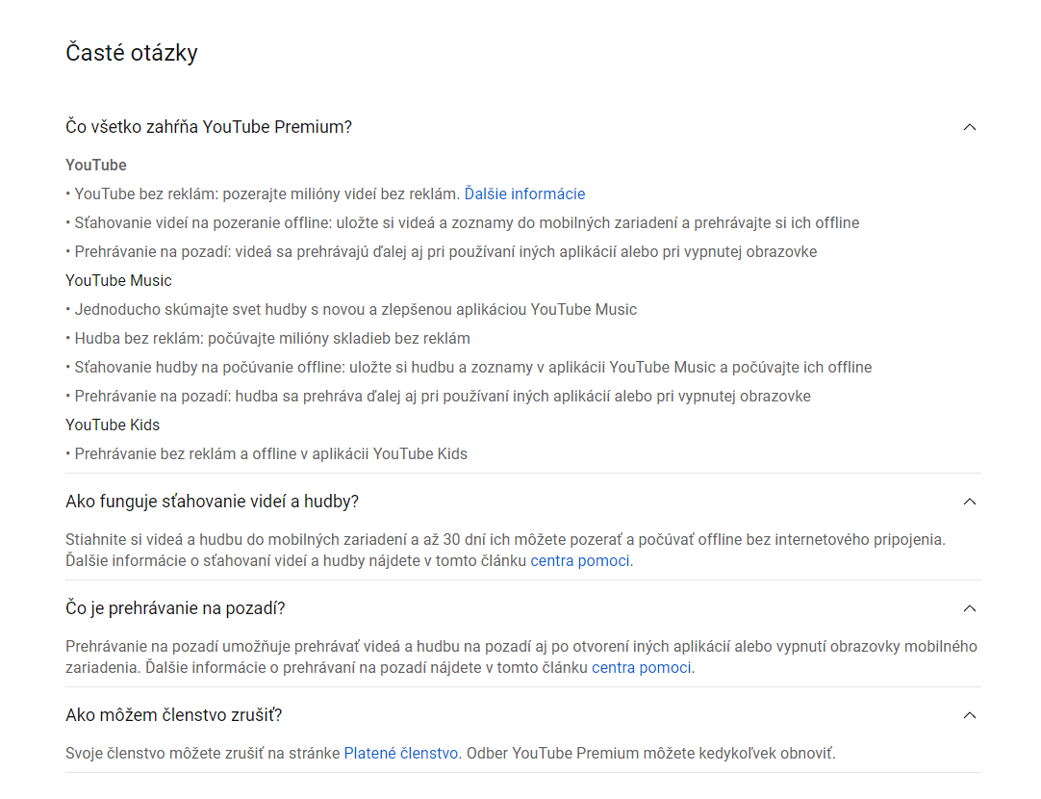Viewport: 1041px width, 799px height.
Task: Click the bullet 'Hudba bez reklám'
Action: (x=268, y=338)
